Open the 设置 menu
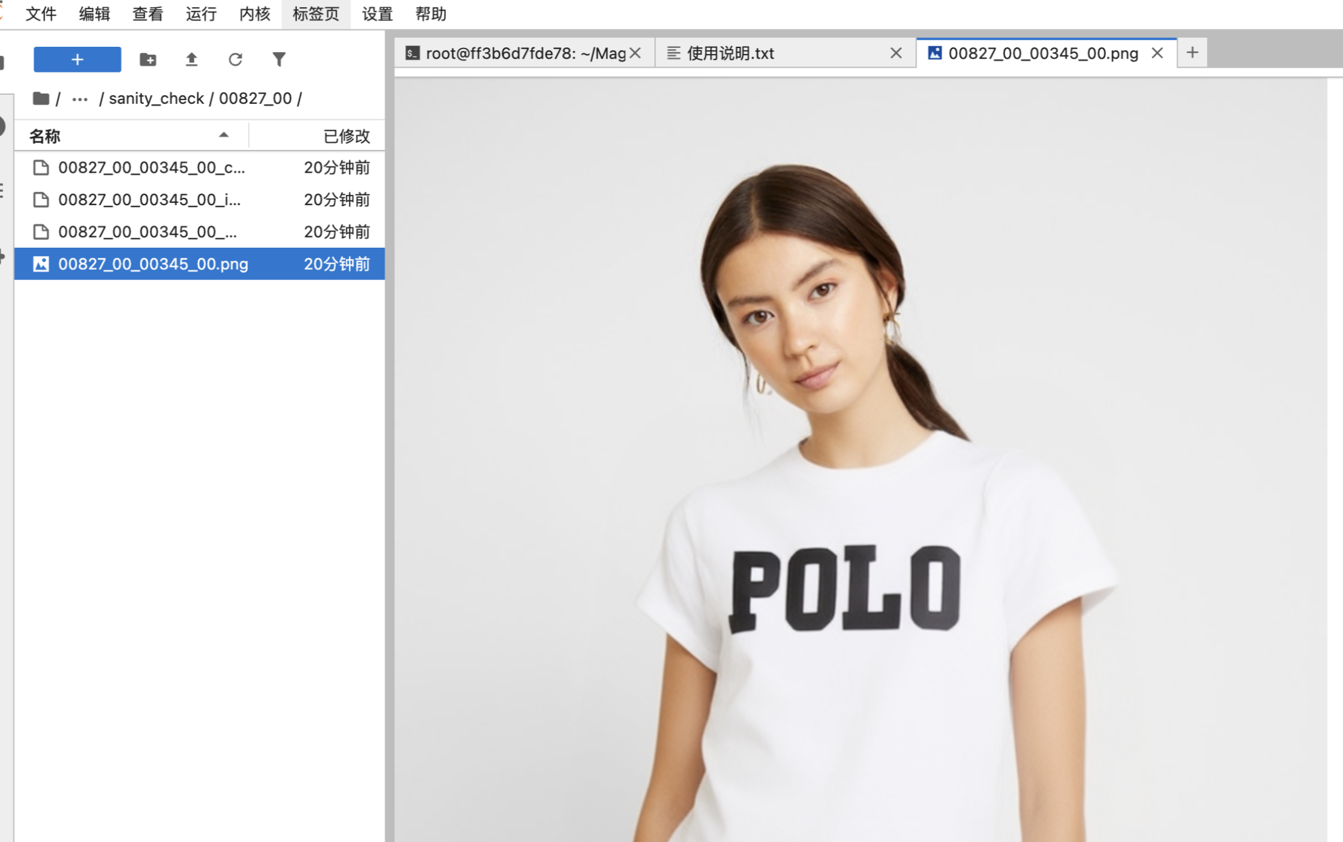 377,14
